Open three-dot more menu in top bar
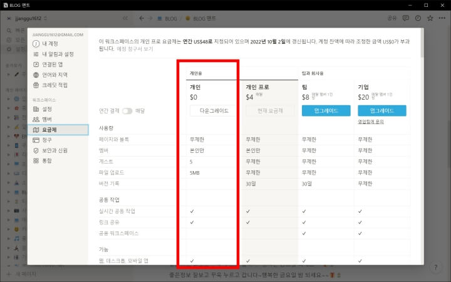 click(x=442, y=18)
